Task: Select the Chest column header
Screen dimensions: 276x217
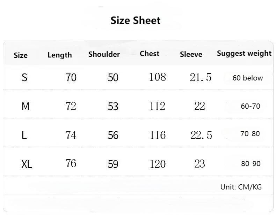Action: (x=150, y=54)
